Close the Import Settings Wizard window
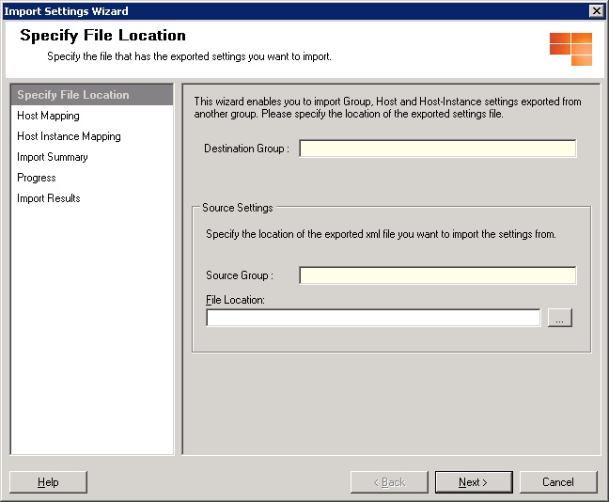609x502 pixels. [596, 11]
